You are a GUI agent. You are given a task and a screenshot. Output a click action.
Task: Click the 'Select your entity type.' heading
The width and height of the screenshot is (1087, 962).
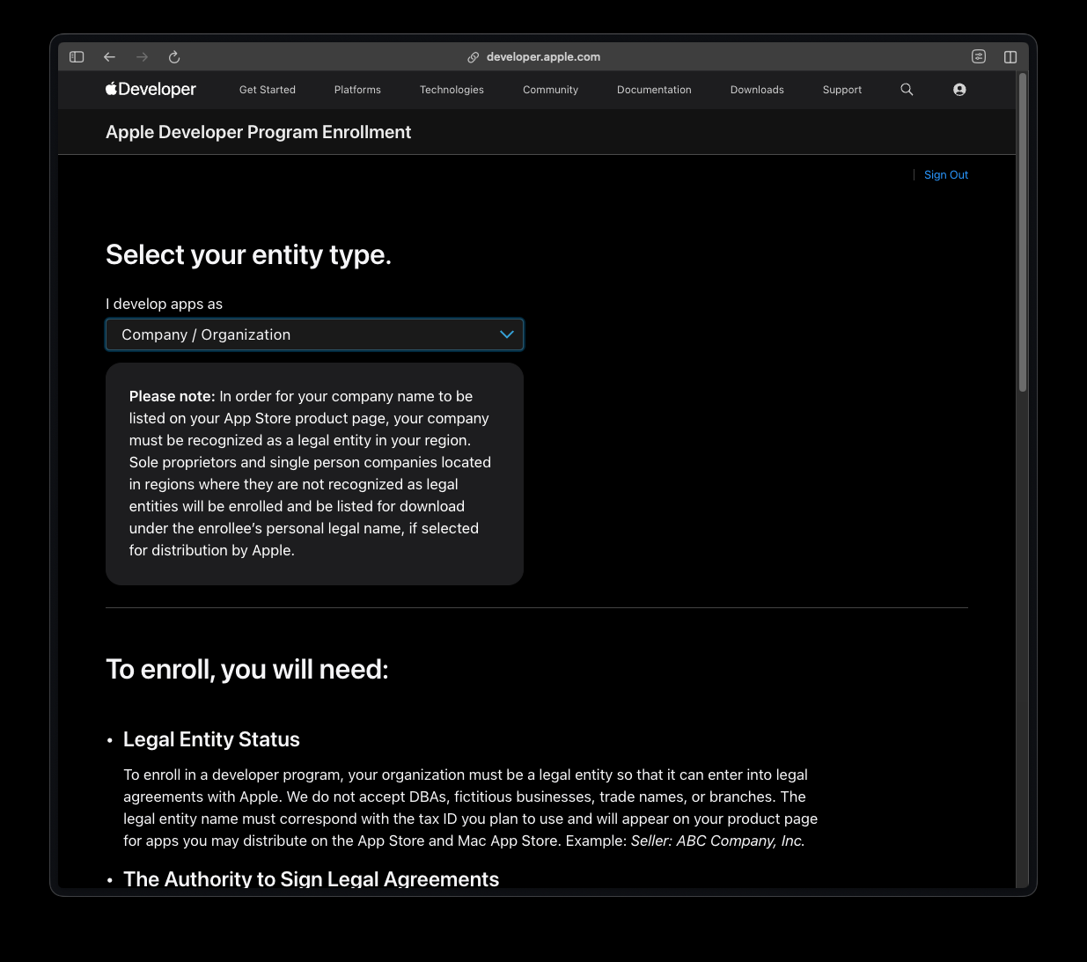point(248,254)
